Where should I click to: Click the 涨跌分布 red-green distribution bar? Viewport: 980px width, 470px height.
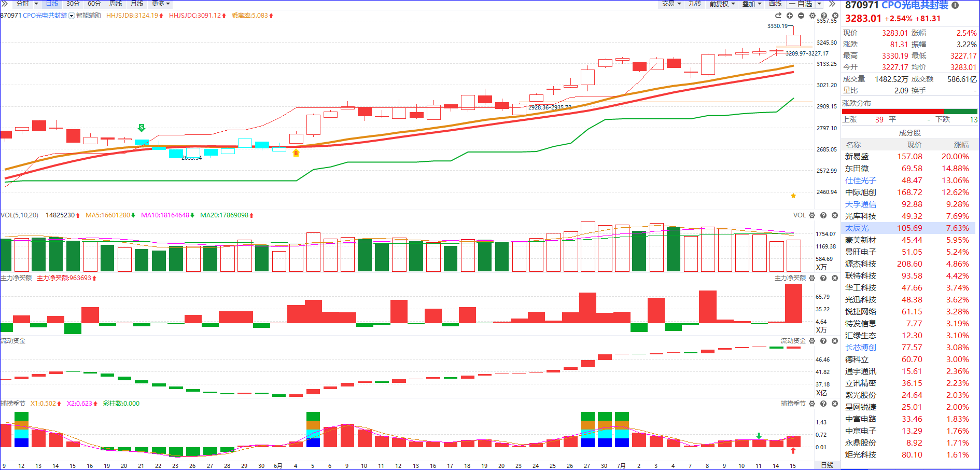click(909, 112)
